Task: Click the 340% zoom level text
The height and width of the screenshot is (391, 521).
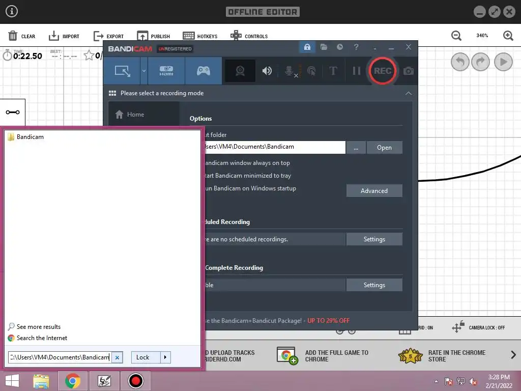Action: coord(482,36)
